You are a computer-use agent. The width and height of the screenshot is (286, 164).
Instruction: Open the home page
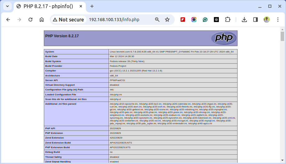click(42, 20)
